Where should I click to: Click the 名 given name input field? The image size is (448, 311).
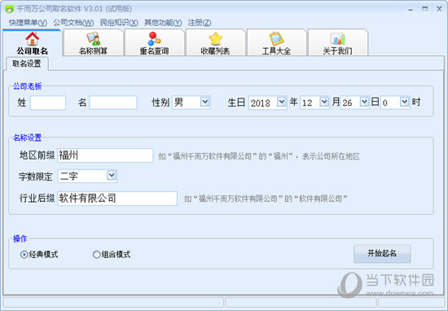113,103
